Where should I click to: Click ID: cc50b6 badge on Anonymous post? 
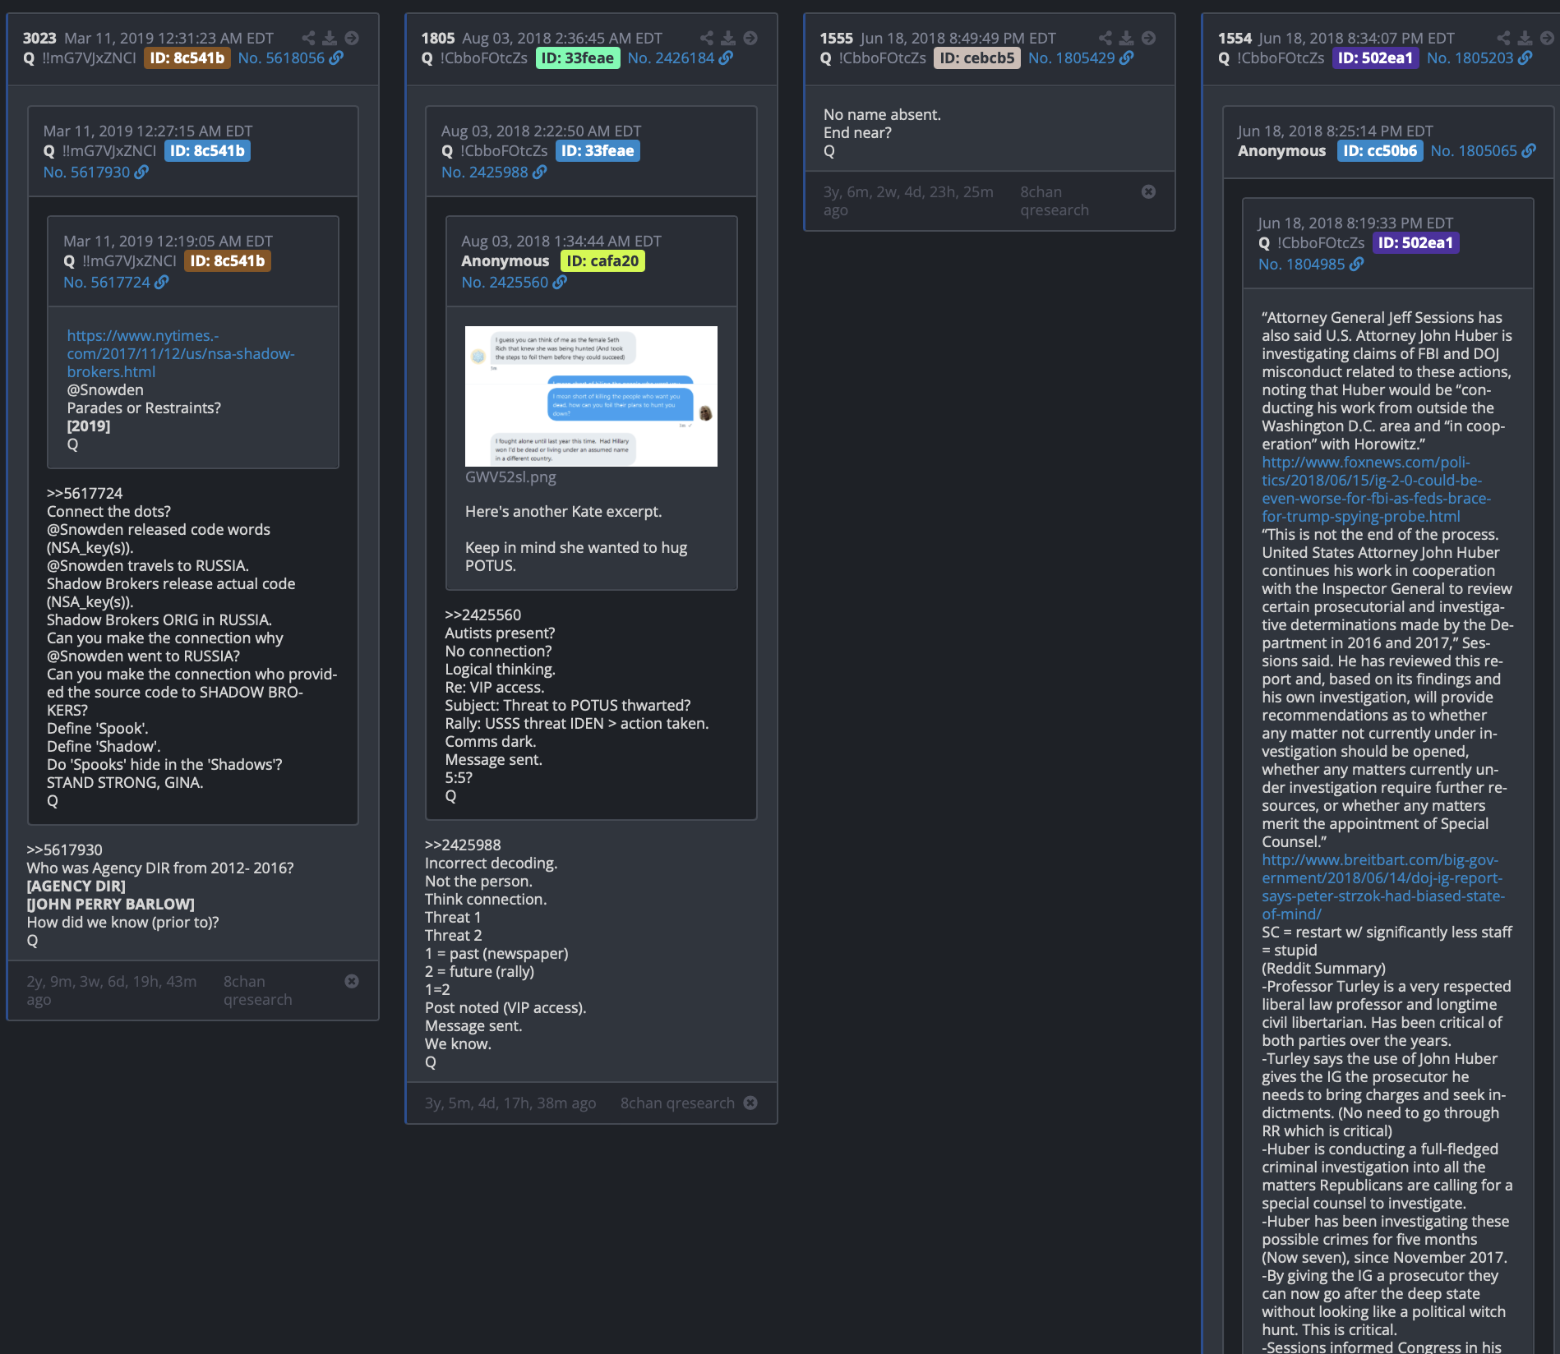pyautogui.click(x=1380, y=151)
